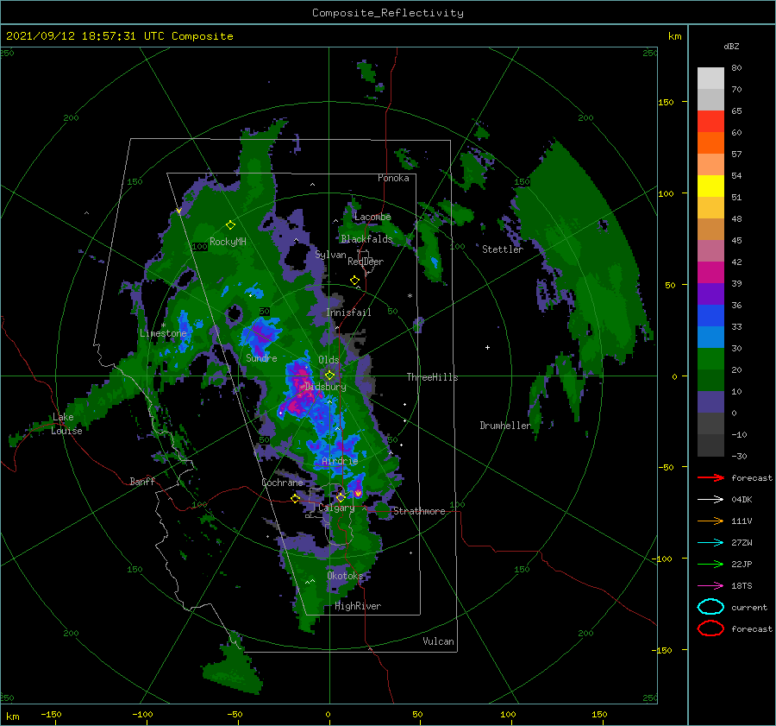Click the current legend label
Image resolution: width=776 pixels, height=726 pixels.
748,607
